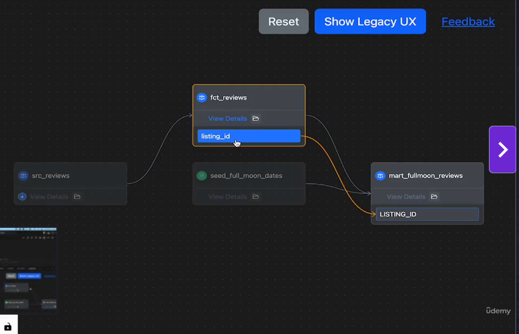Click the lineage minimap thumbnail
Screen dimensions: 519x334
28,271
